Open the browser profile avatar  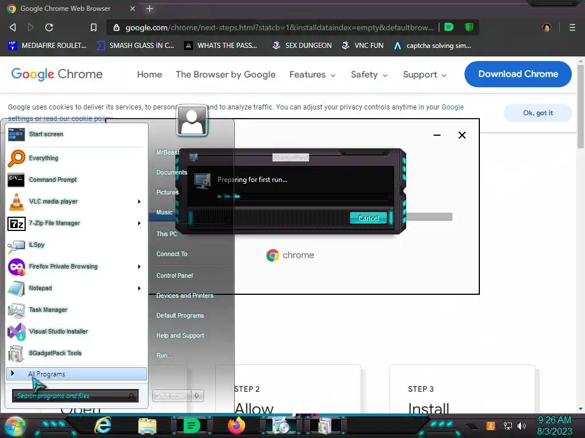point(547,27)
